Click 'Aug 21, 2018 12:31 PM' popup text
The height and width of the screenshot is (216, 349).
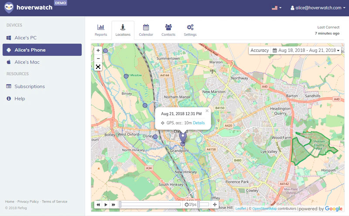point(181,114)
